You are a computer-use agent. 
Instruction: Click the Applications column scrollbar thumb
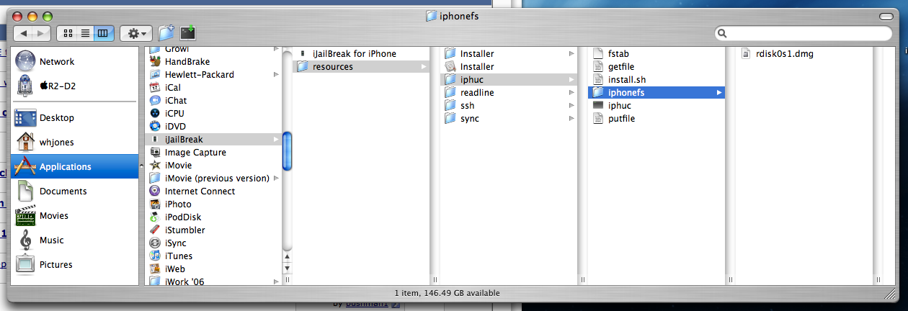[287, 151]
